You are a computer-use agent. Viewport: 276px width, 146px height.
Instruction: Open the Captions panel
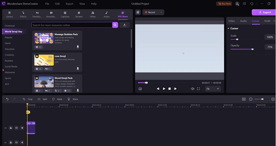(x=65, y=15)
